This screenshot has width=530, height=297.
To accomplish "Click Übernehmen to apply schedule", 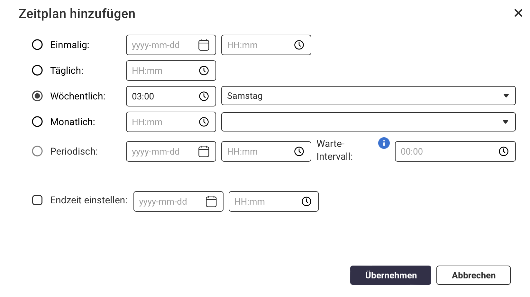I will pos(390,275).
